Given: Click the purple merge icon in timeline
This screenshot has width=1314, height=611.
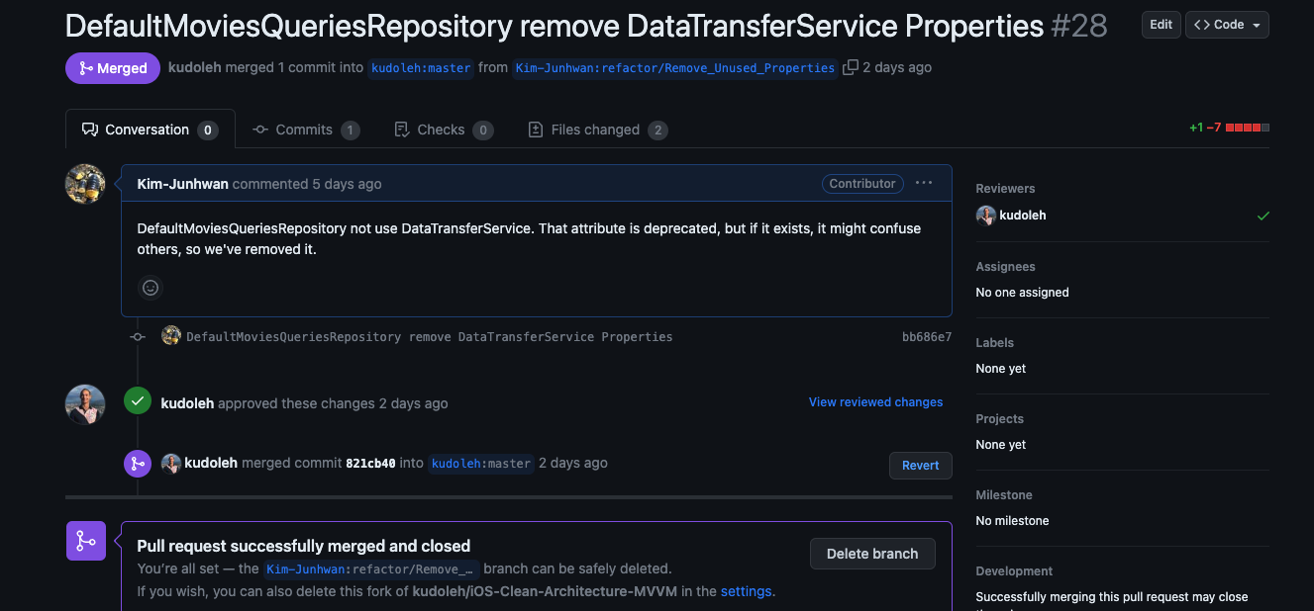Looking at the screenshot, I should (138, 463).
